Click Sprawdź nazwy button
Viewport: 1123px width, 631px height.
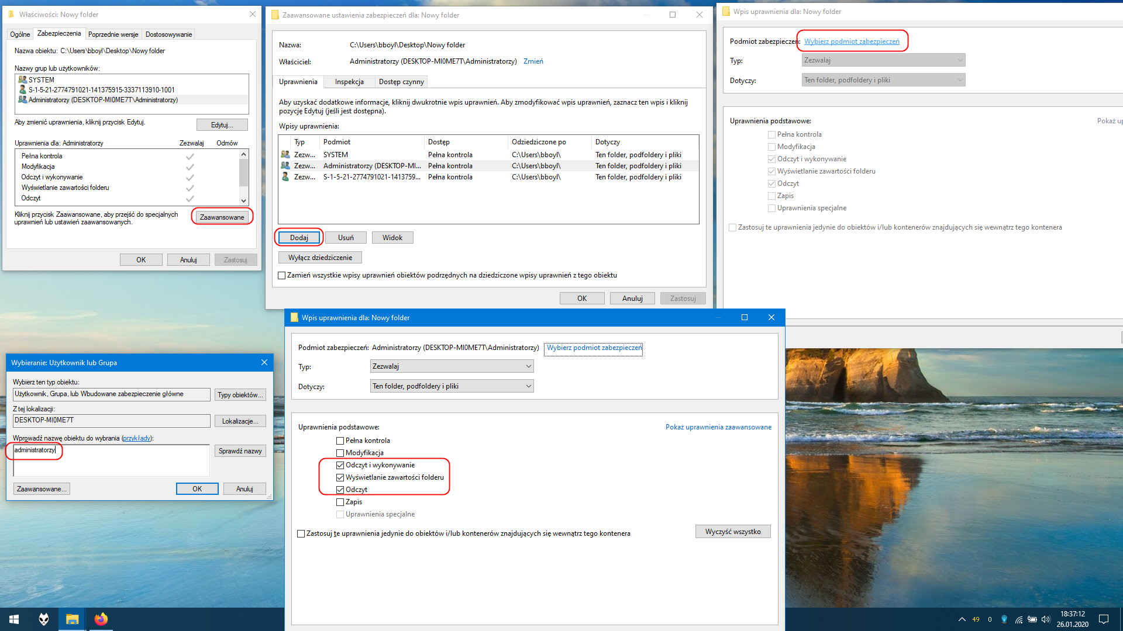[x=240, y=451]
